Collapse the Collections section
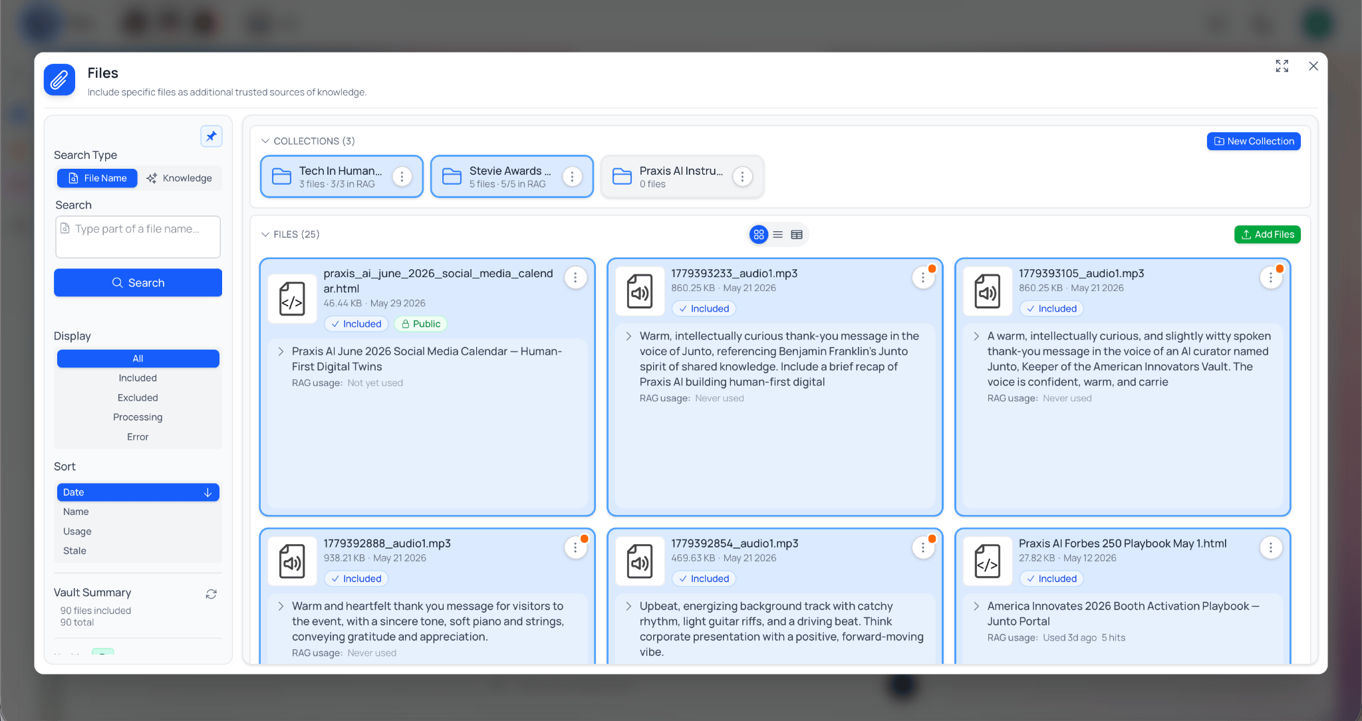 coord(265,141)
